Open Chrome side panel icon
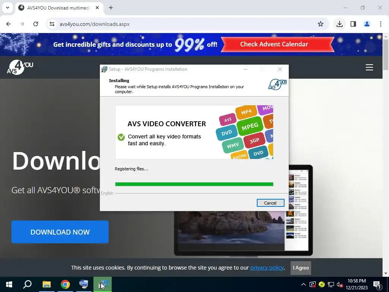The image size is (389, 292). click(x=353, y=24)
